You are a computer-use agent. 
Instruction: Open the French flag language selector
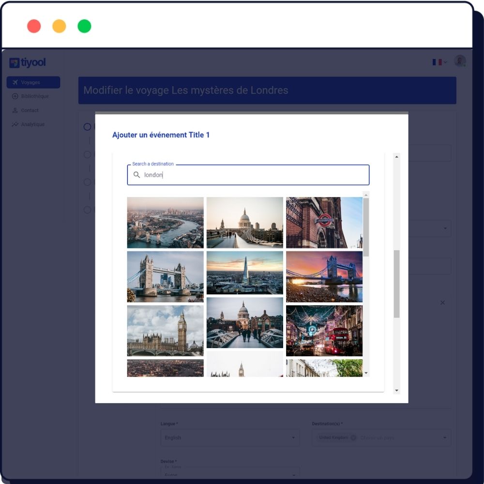pyautogui.click(x=439, y=62)
